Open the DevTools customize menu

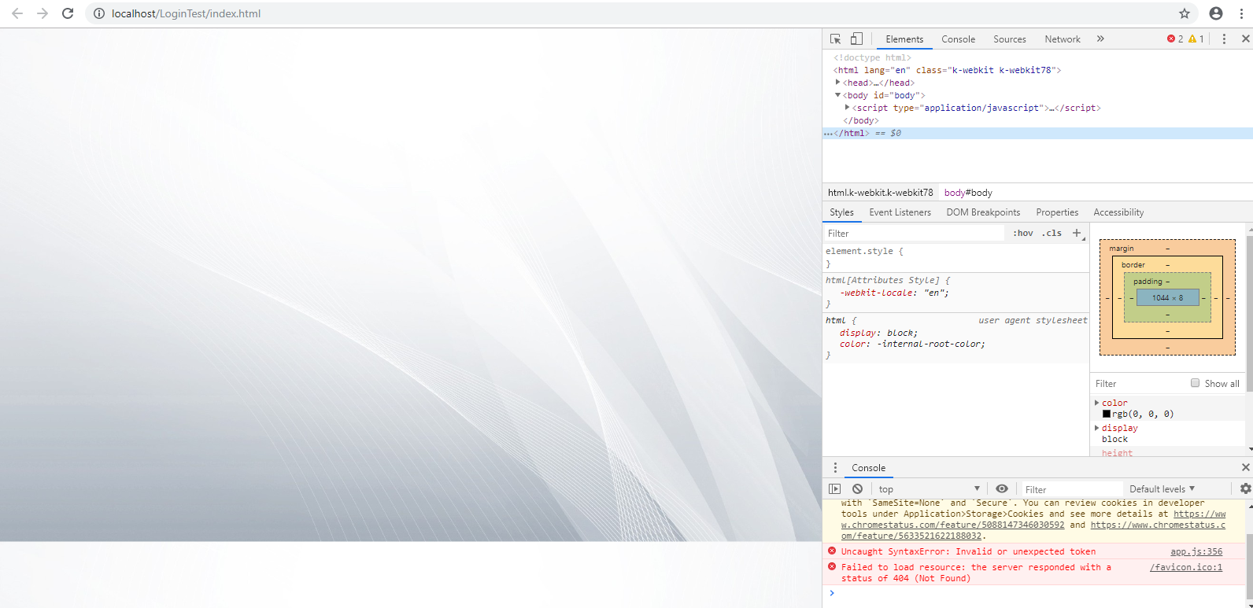(x=1224, y=39)
